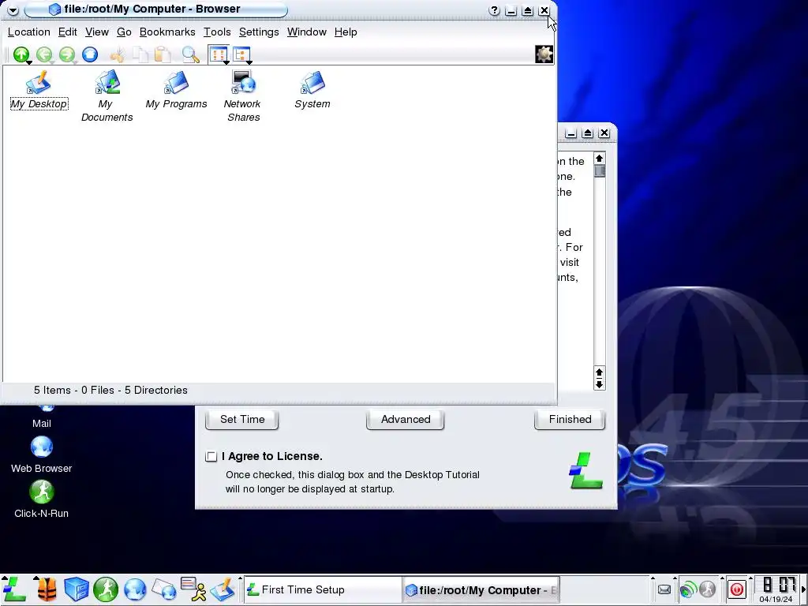808x606 pixels.
Task: Click the Paste clipboard icon
Action: tap(163, 54)
